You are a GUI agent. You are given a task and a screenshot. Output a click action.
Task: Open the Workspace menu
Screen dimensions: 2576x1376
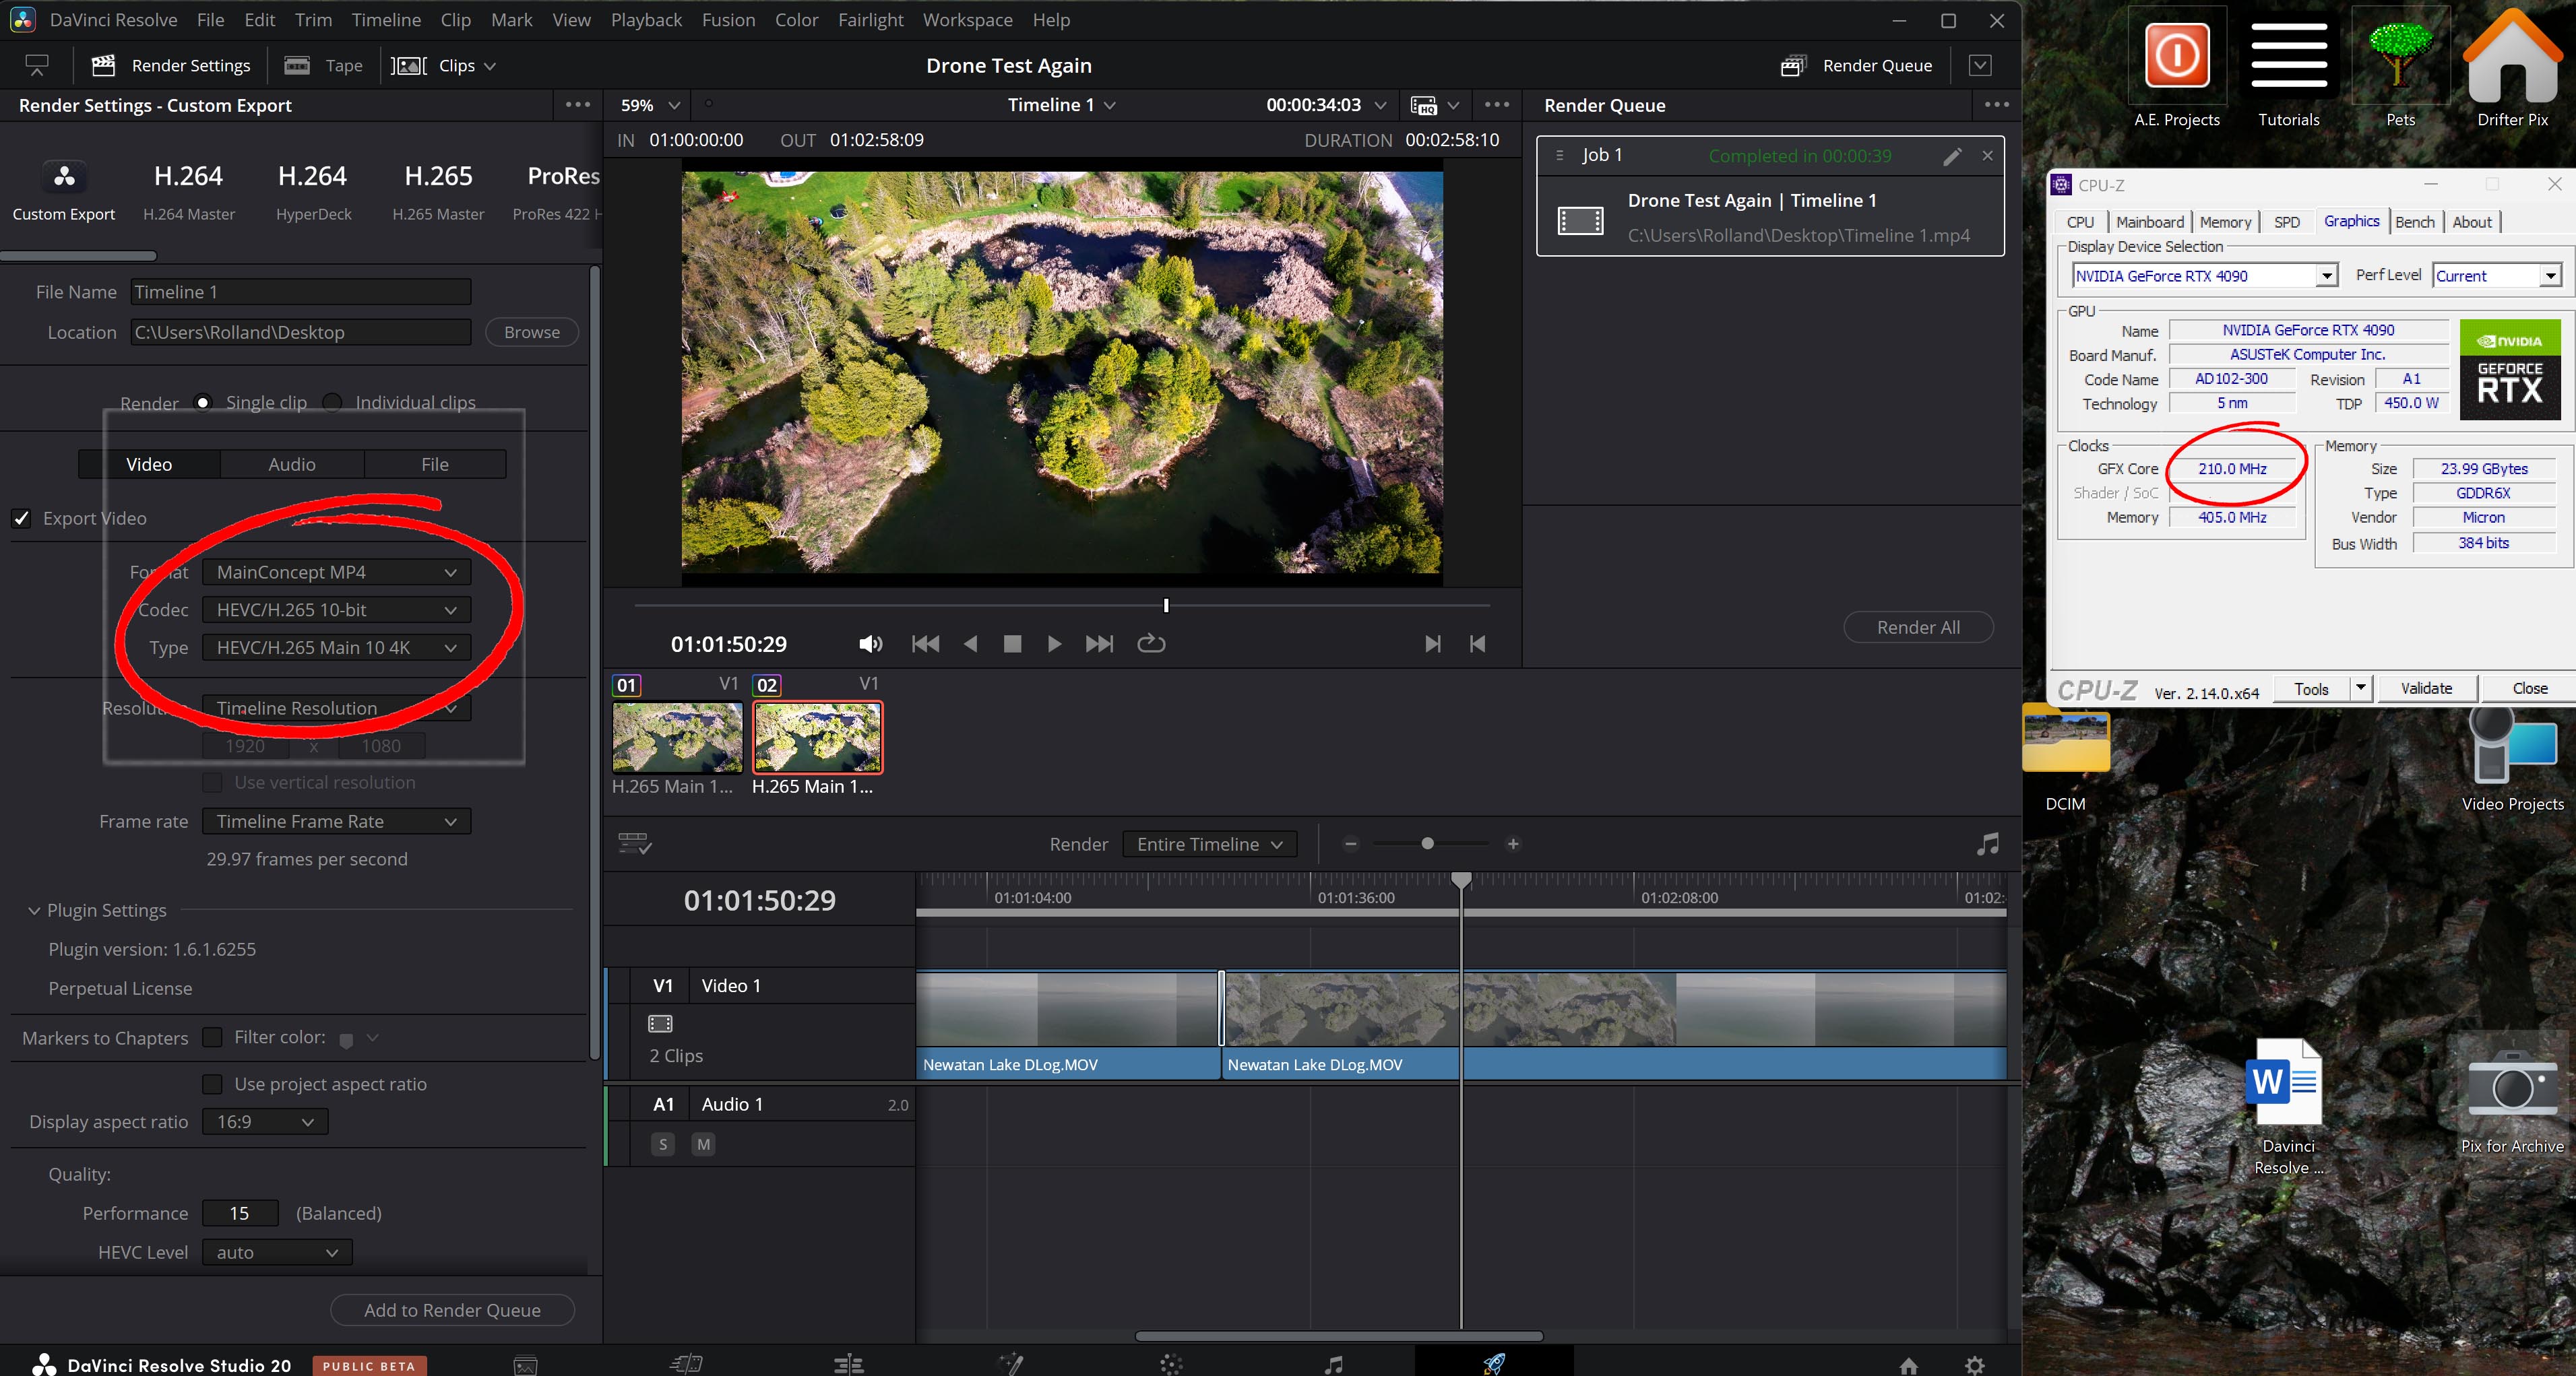point(967,20)
